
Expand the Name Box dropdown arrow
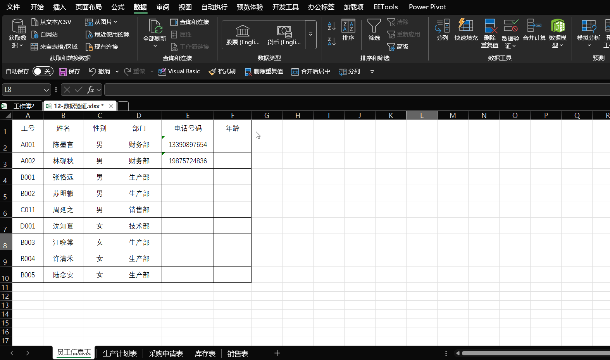[x=47, y=90]
